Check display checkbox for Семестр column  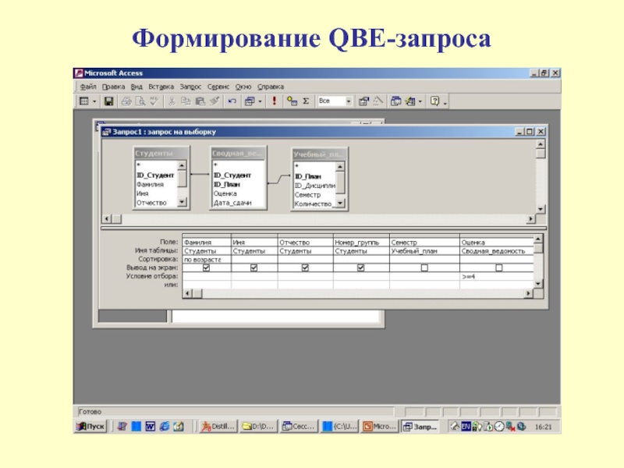[424, 268]
